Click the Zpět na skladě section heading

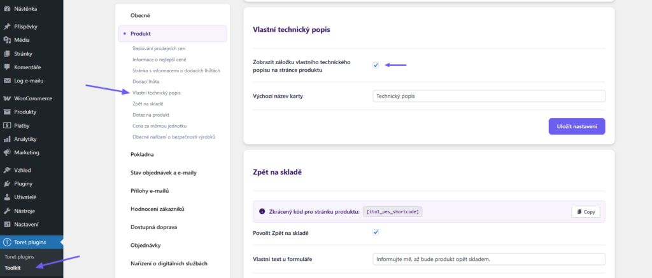[278, 172]
